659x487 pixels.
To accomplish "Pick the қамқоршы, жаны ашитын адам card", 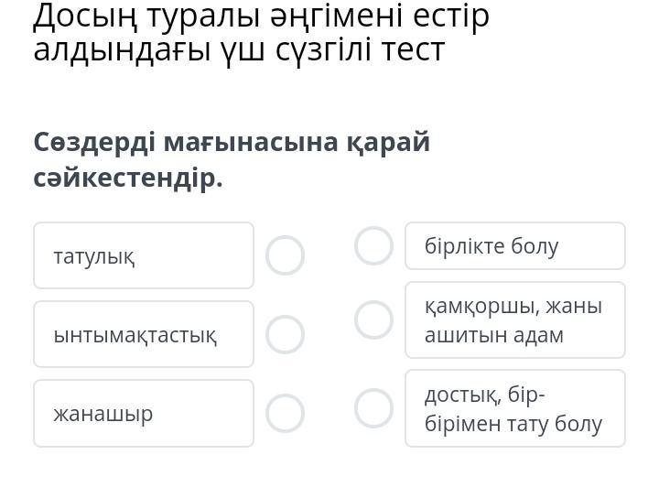I will pyautogui.click(x=515, y=319).
